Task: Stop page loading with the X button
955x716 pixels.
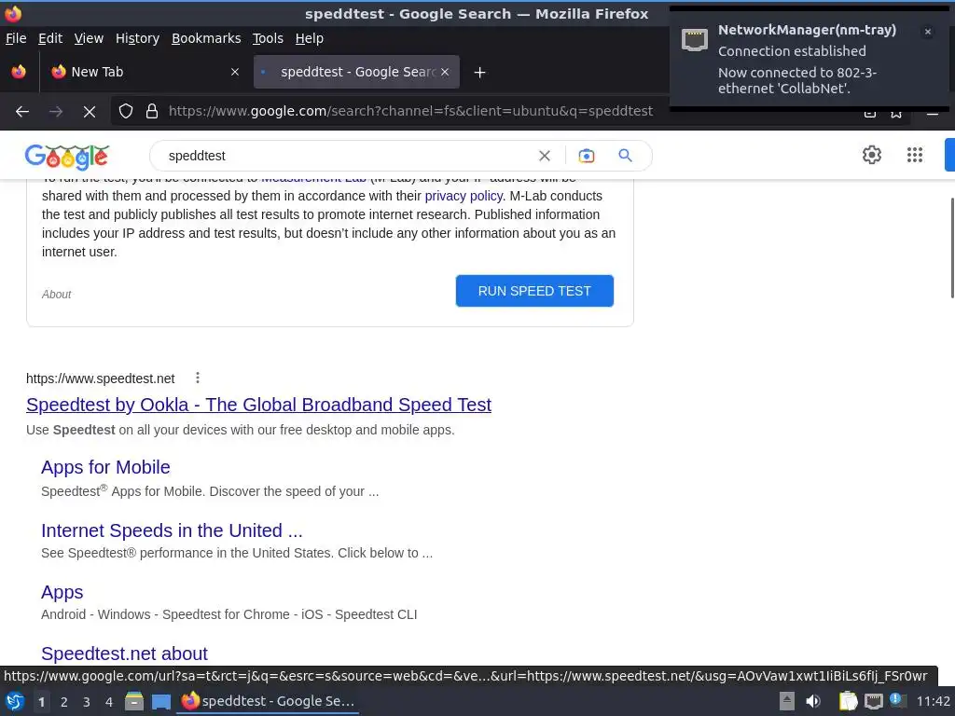Action: point(89,112)
